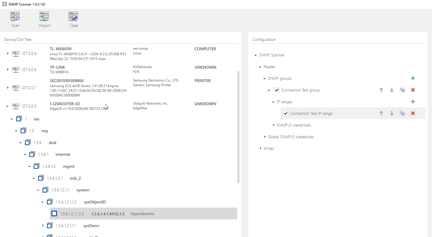Screen dimensions: 432x237
Task: Click the node icon next to sysDescr
Action: point(49,226)
